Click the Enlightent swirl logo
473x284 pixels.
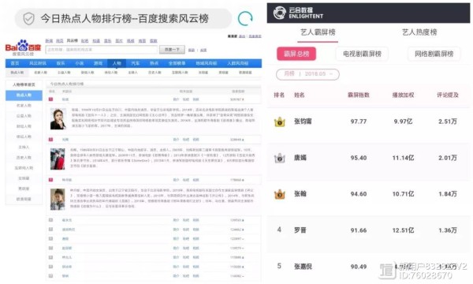coord(279,13)
